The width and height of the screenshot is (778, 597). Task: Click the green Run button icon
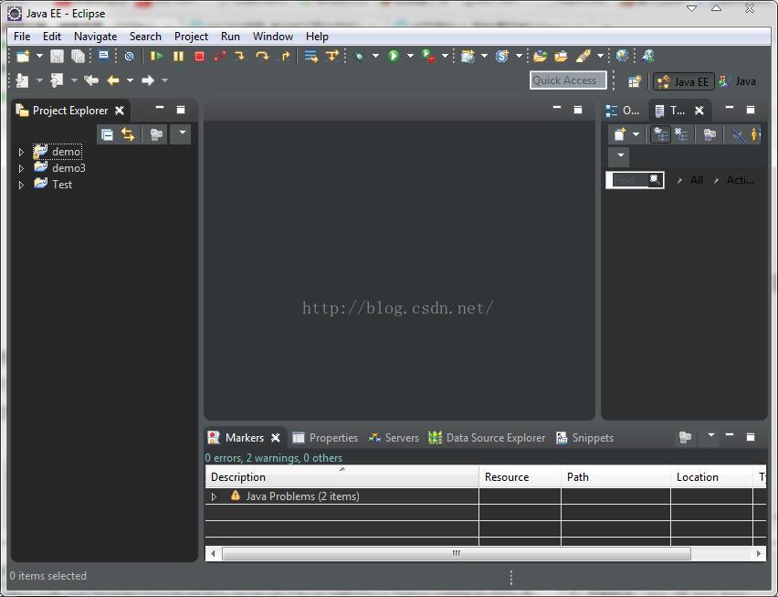[394, 56]
